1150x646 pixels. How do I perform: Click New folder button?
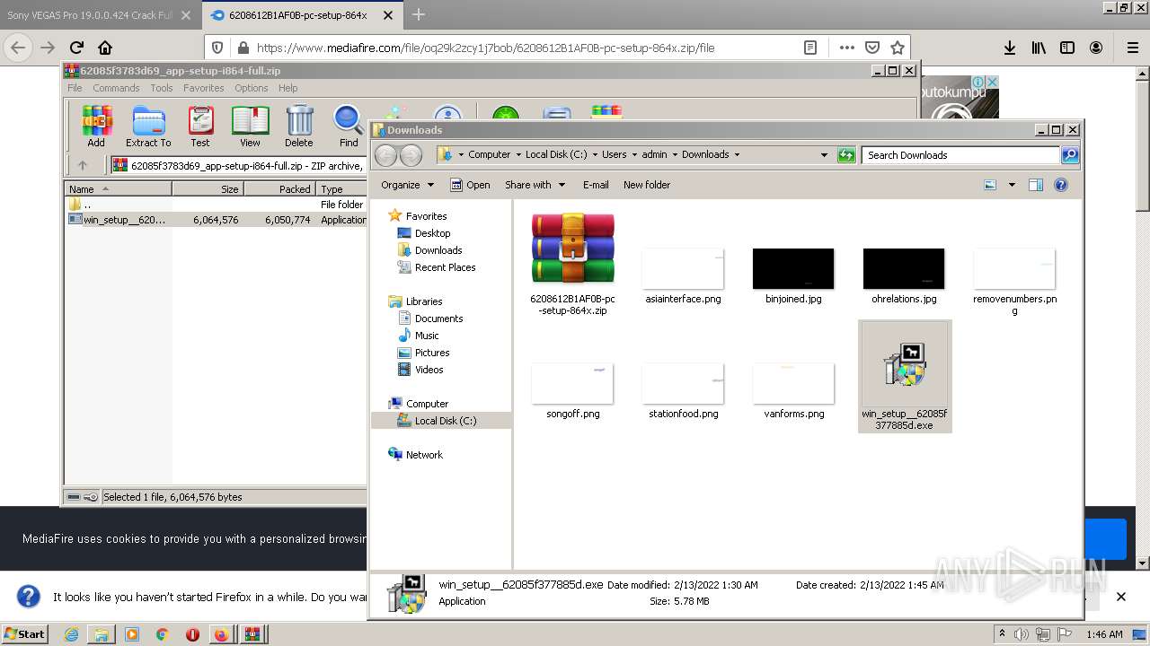(647, 185)
